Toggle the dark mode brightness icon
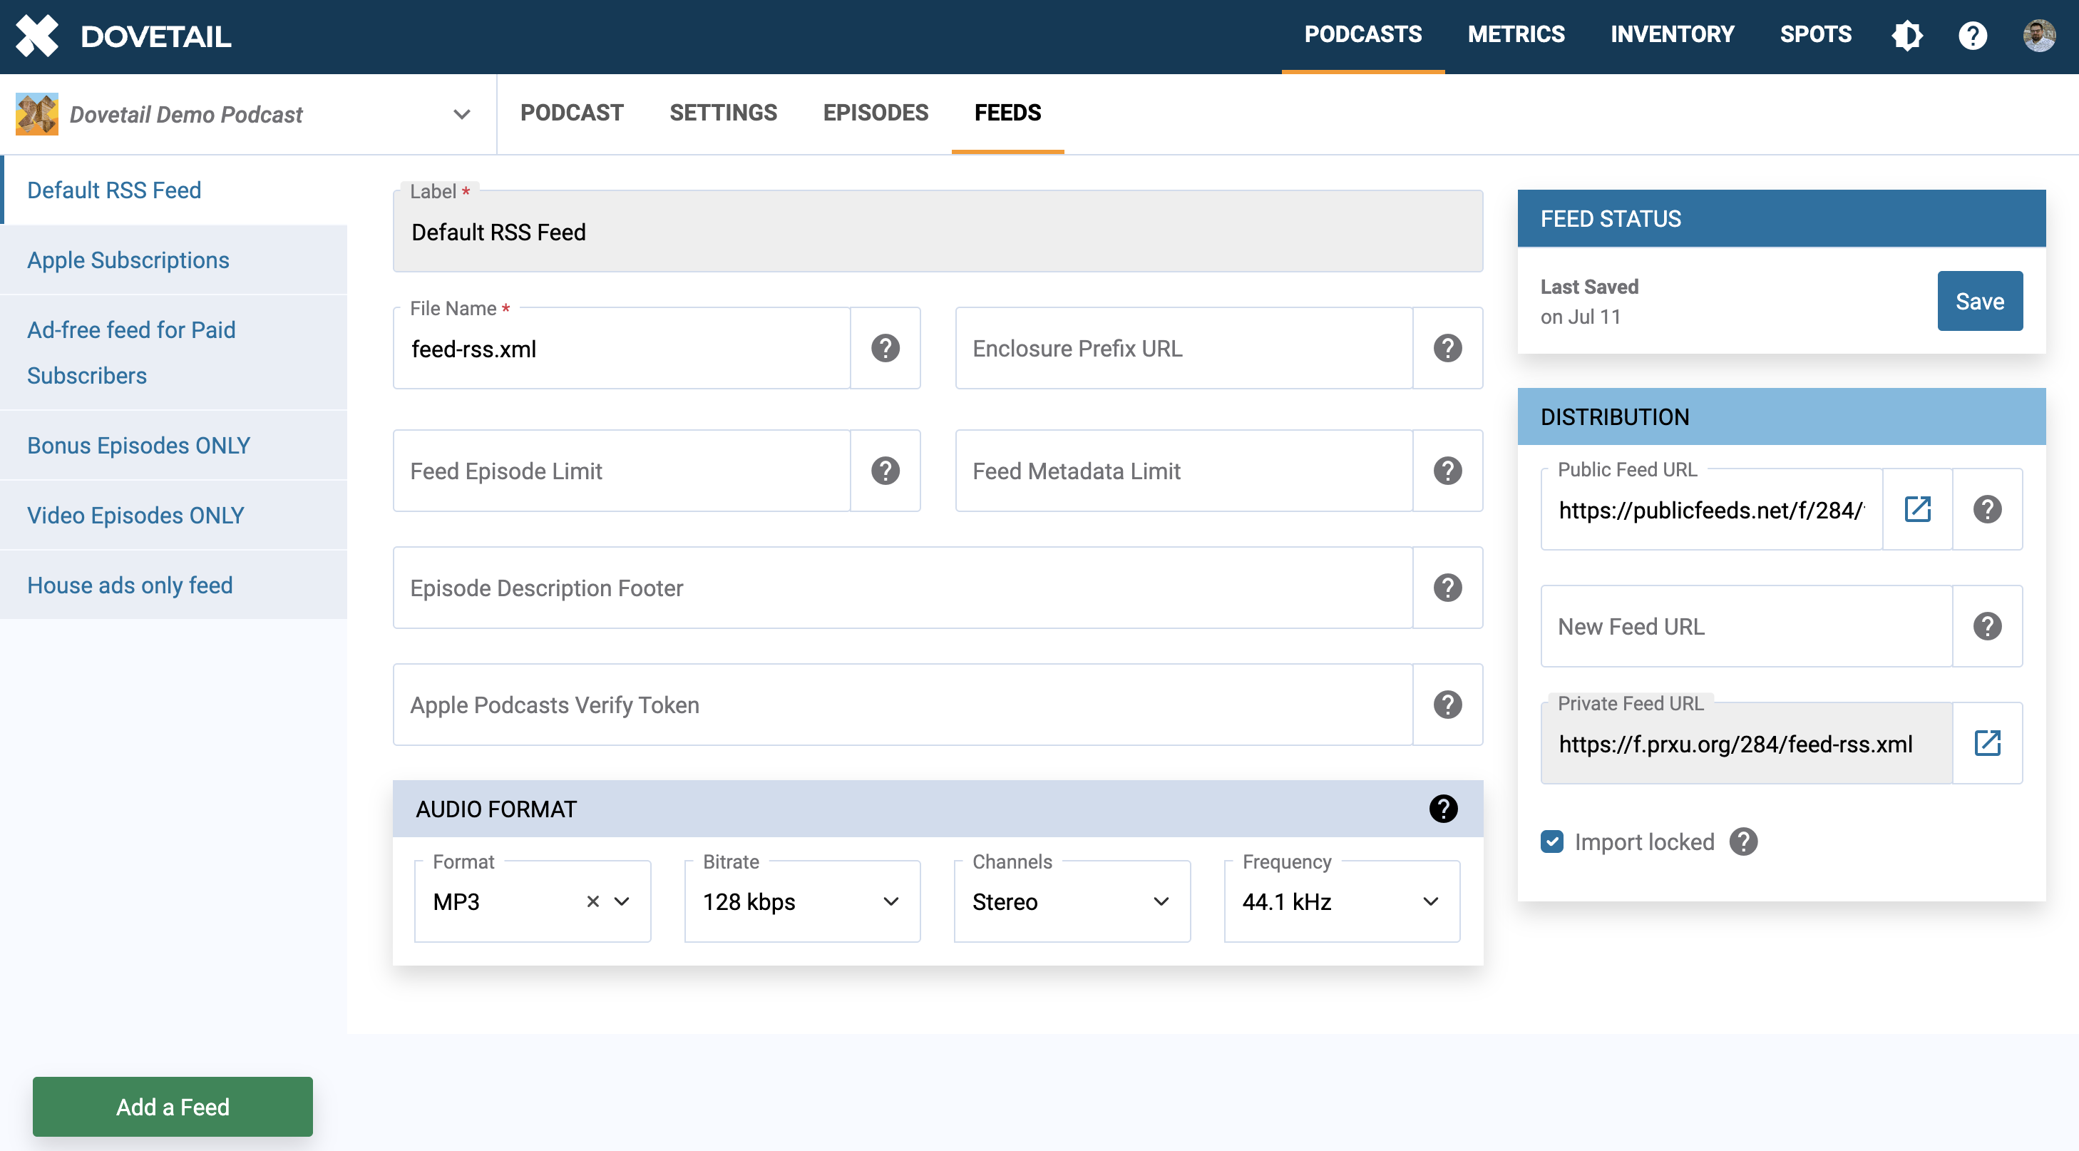 pyautogui.click(x=1907, y=36)
